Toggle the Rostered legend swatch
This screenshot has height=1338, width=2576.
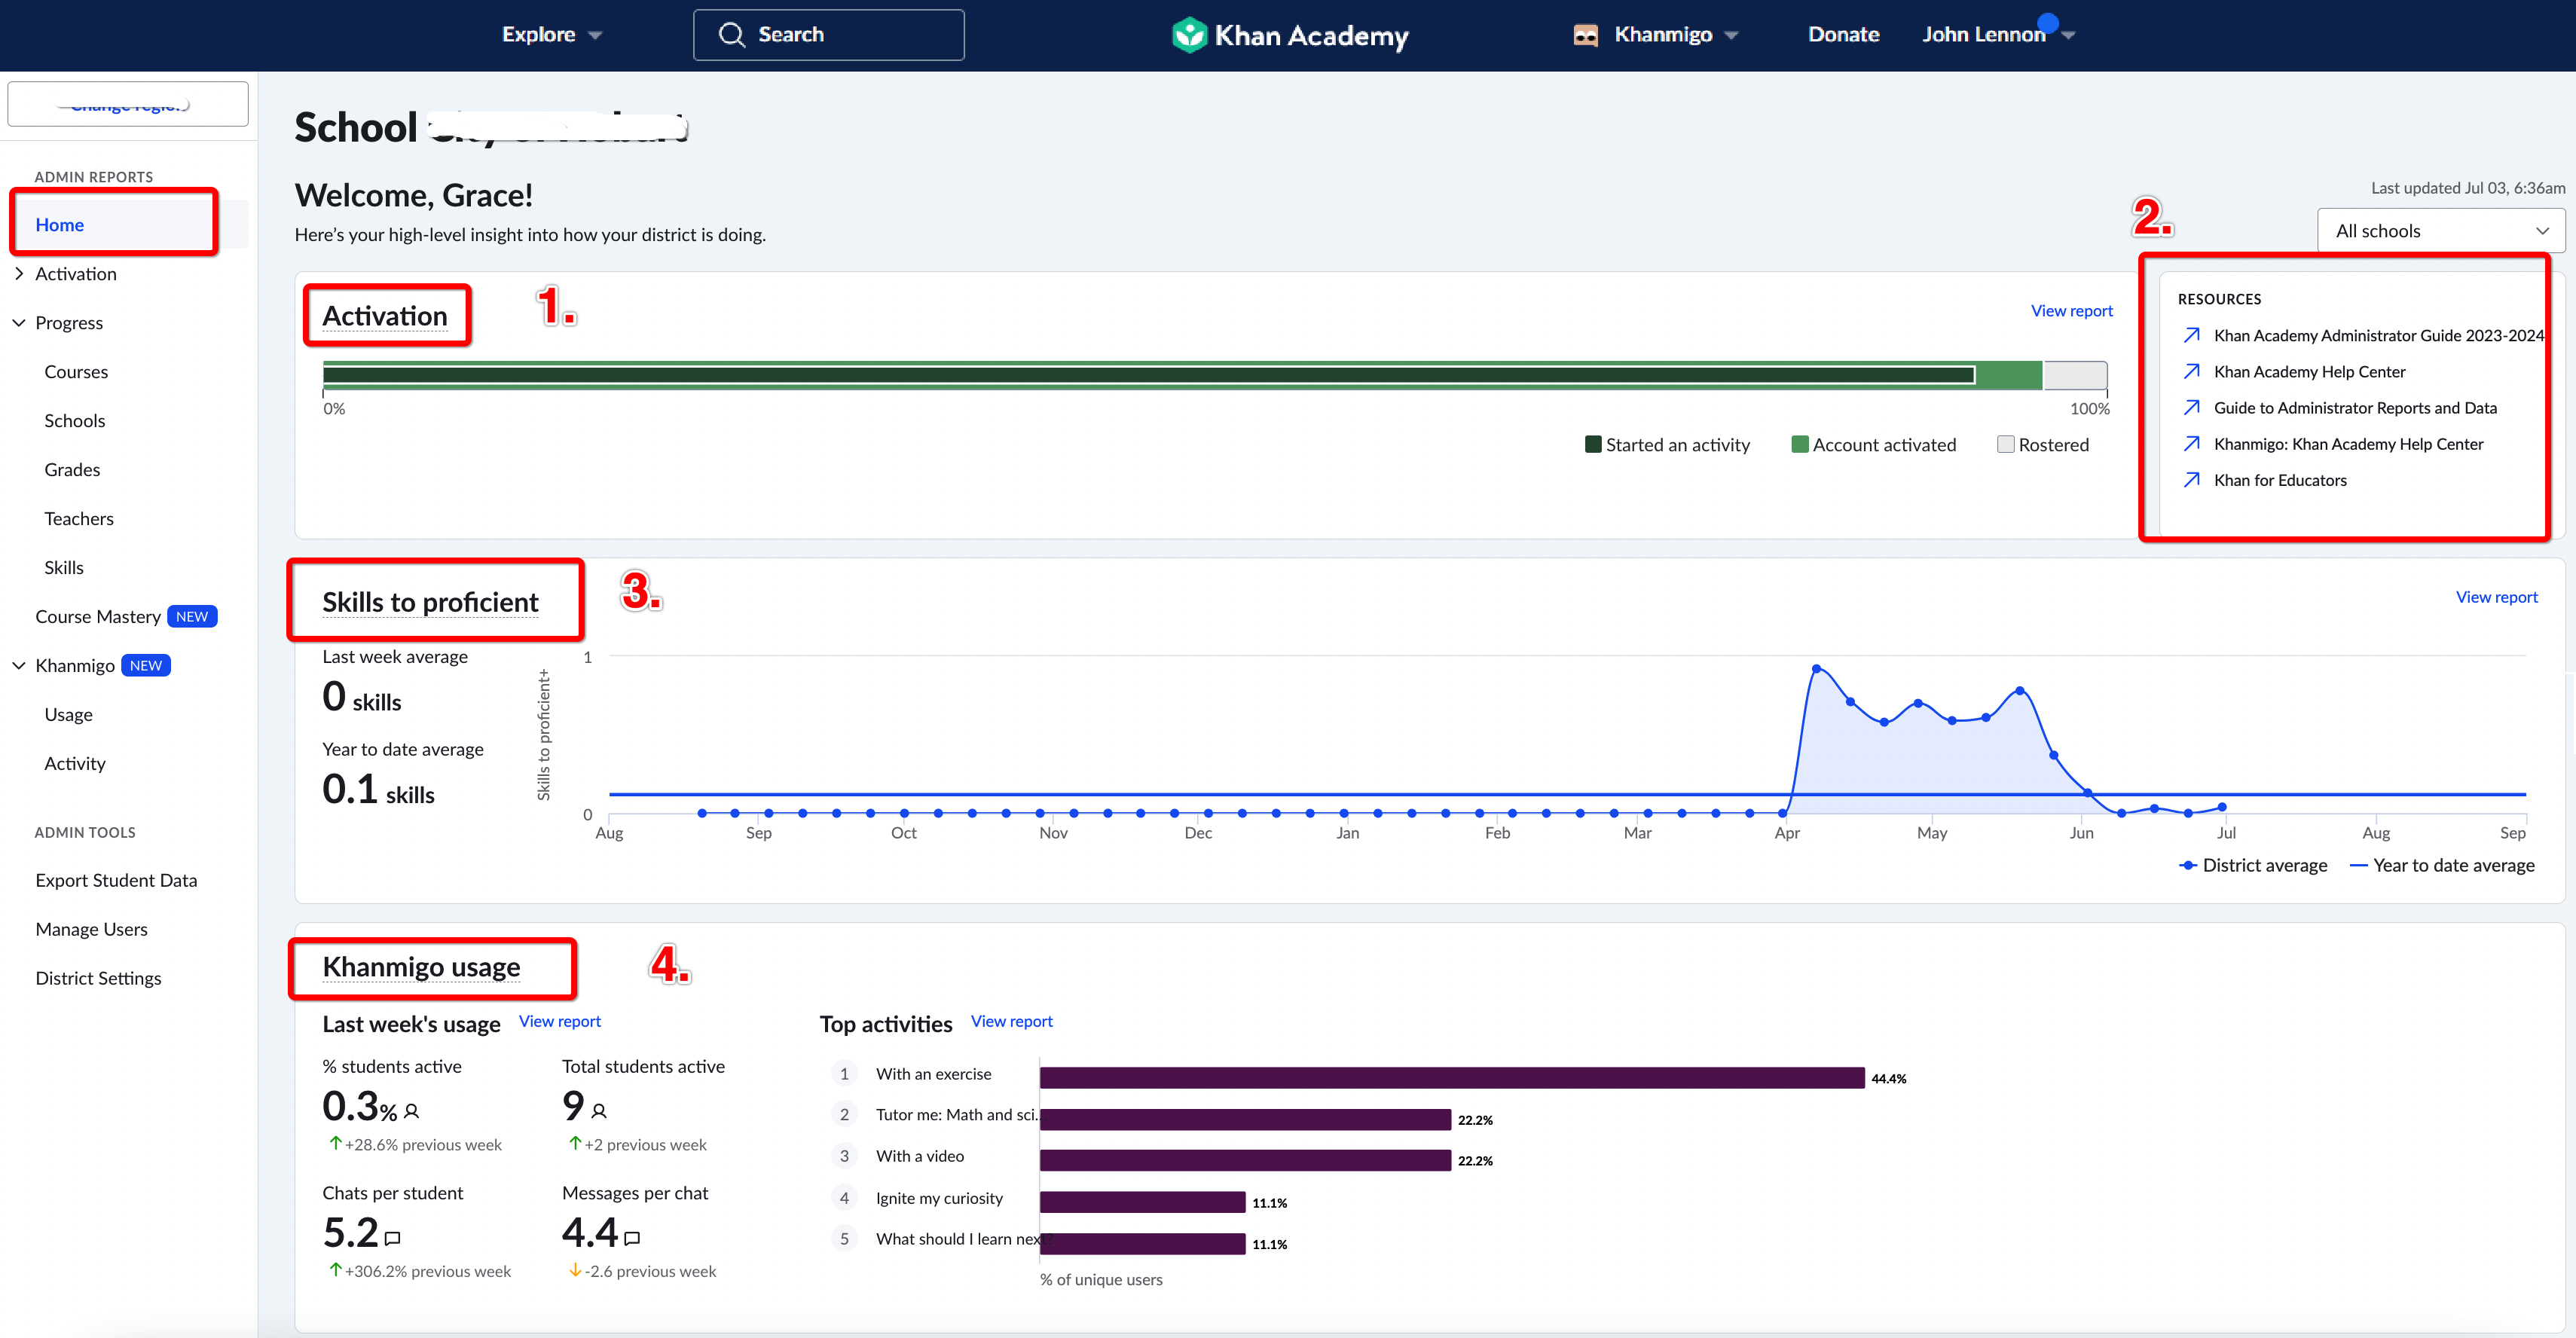(2005, 444)
